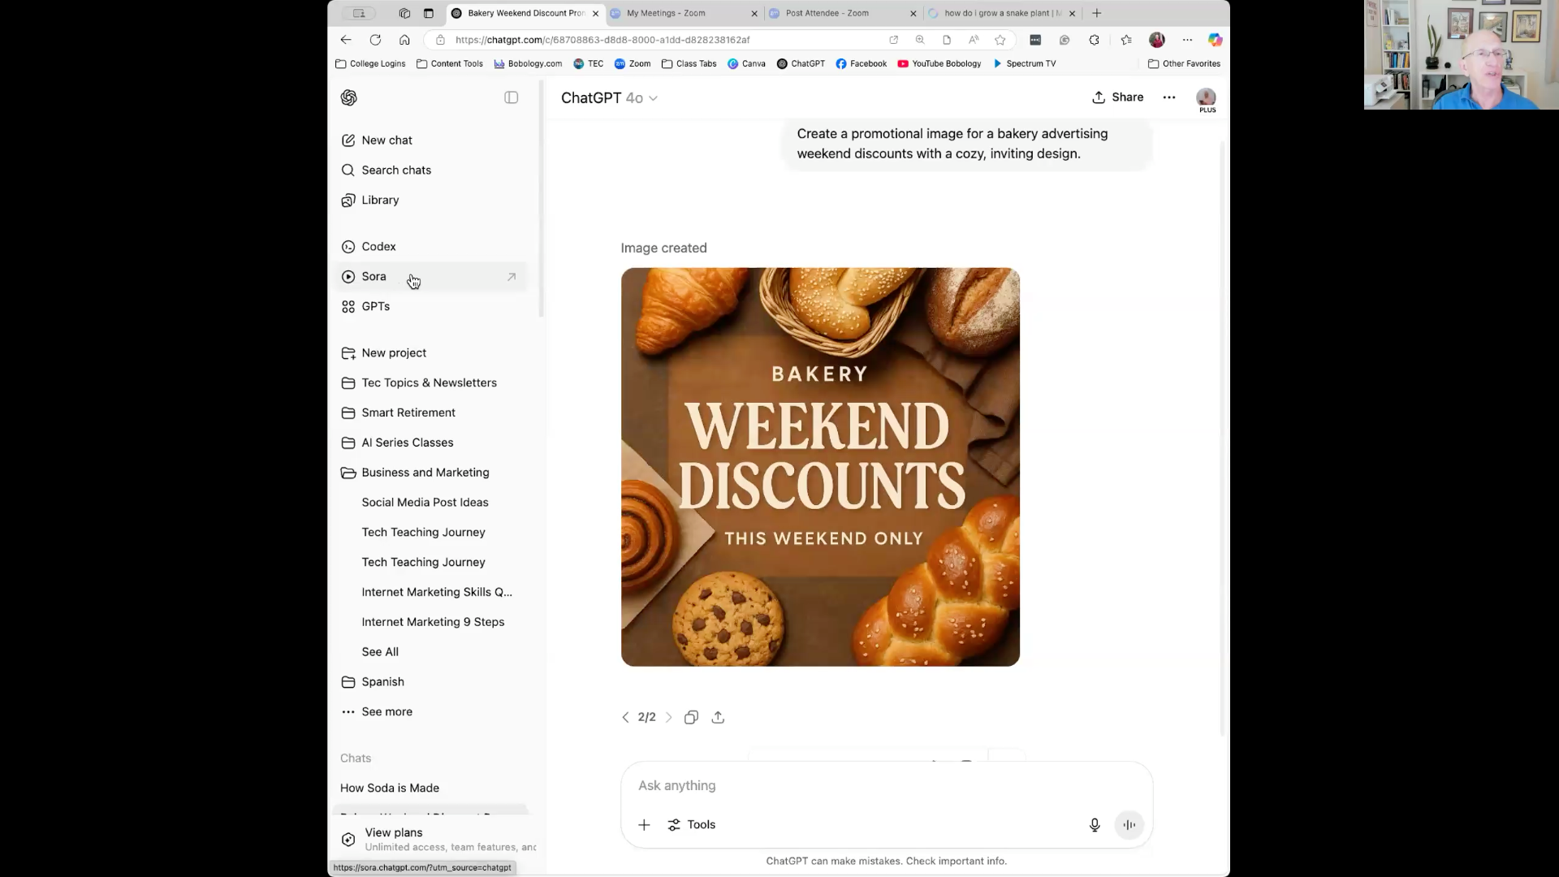Click the next response version arrow
This screenshot has height=877, width=1559.
[669, 718]
